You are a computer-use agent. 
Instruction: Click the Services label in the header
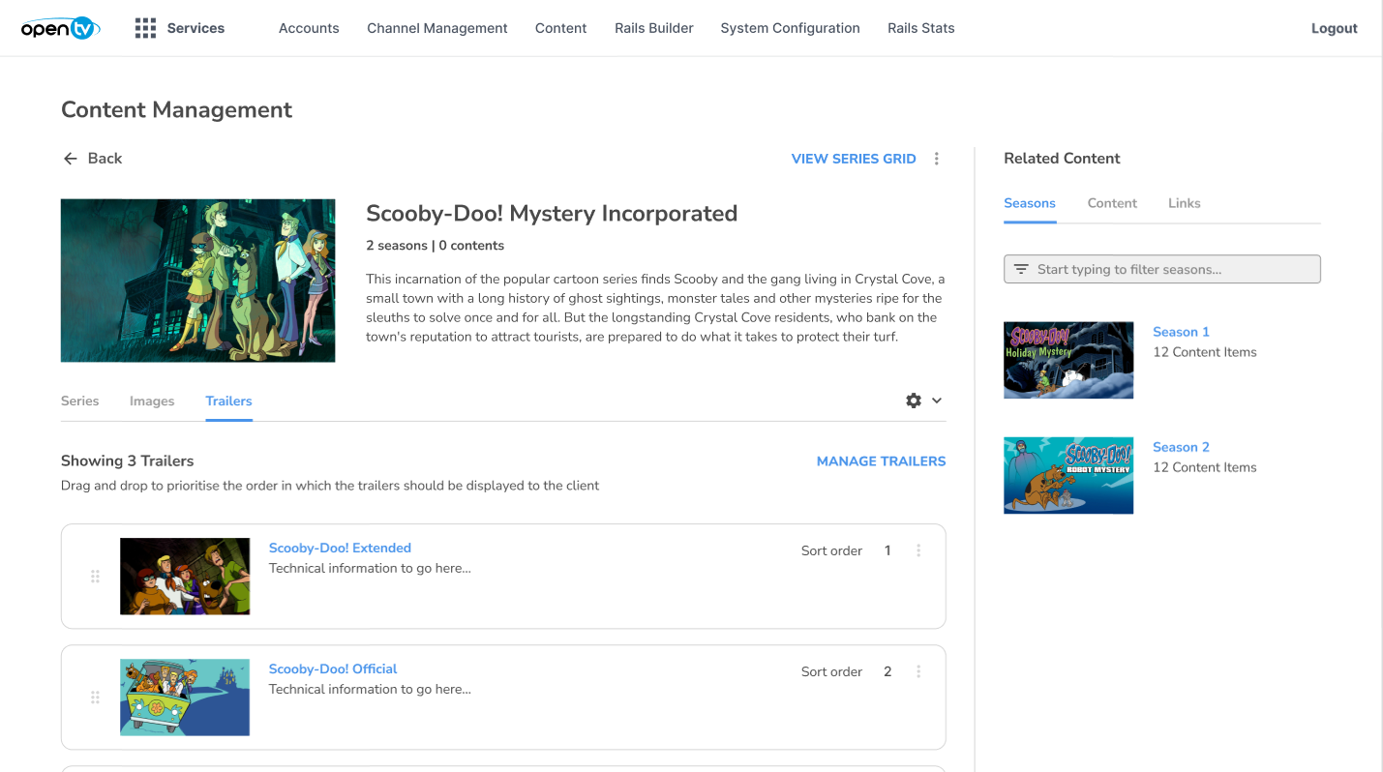tap(195, 28)
